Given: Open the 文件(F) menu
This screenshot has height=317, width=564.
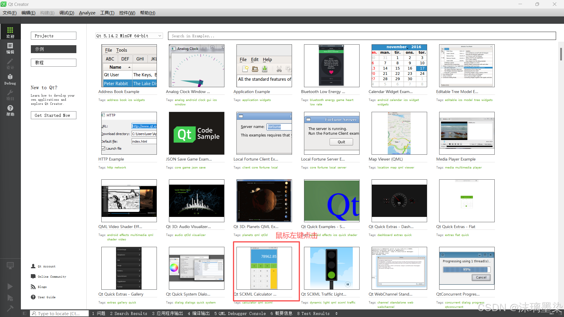Looking at the screenshot, I should tap(9, 13).
